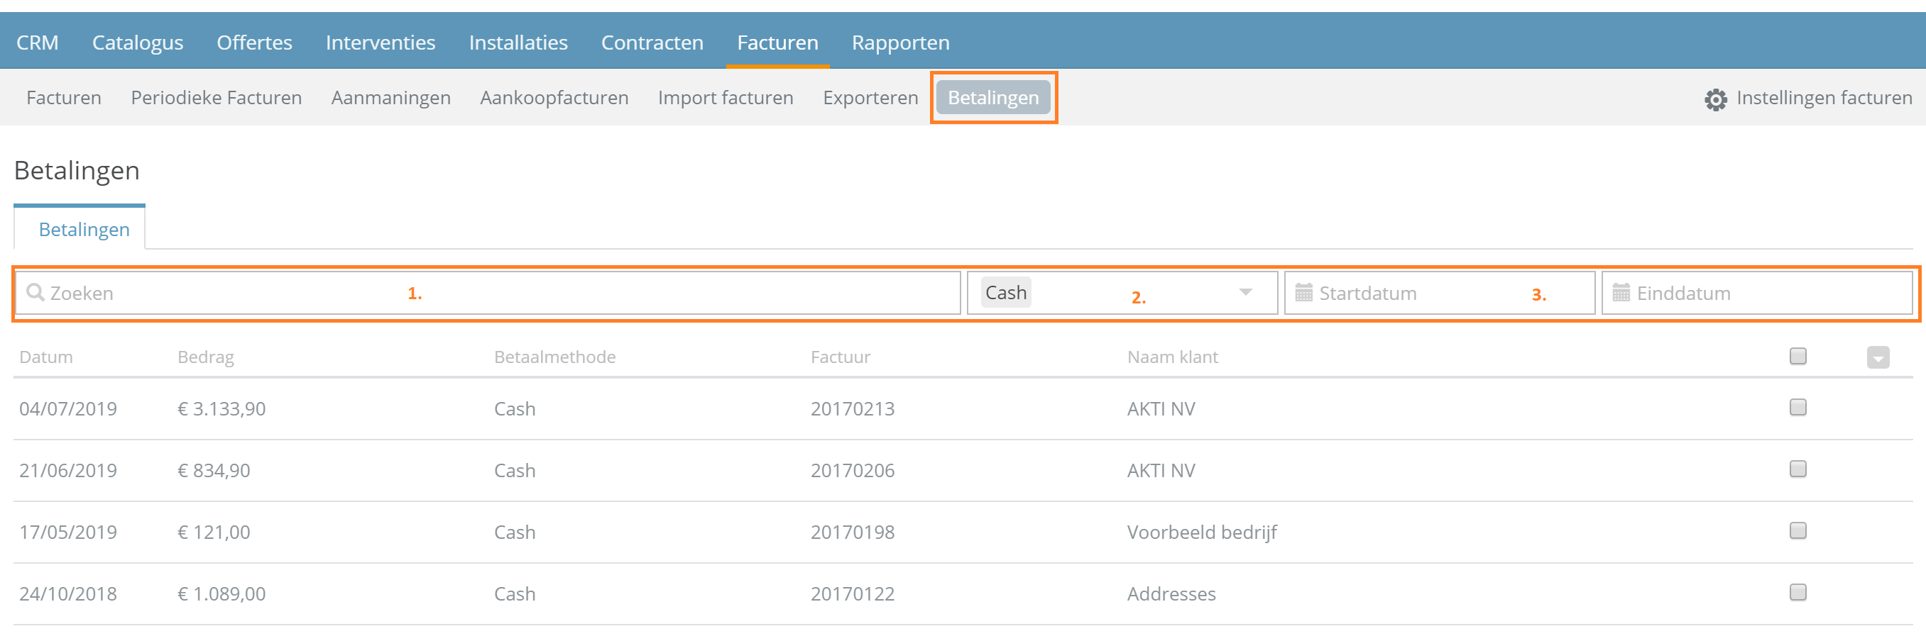
Task: Click the amount € 3.133,90
Action: pyautogui.click(x=221, y=408)
